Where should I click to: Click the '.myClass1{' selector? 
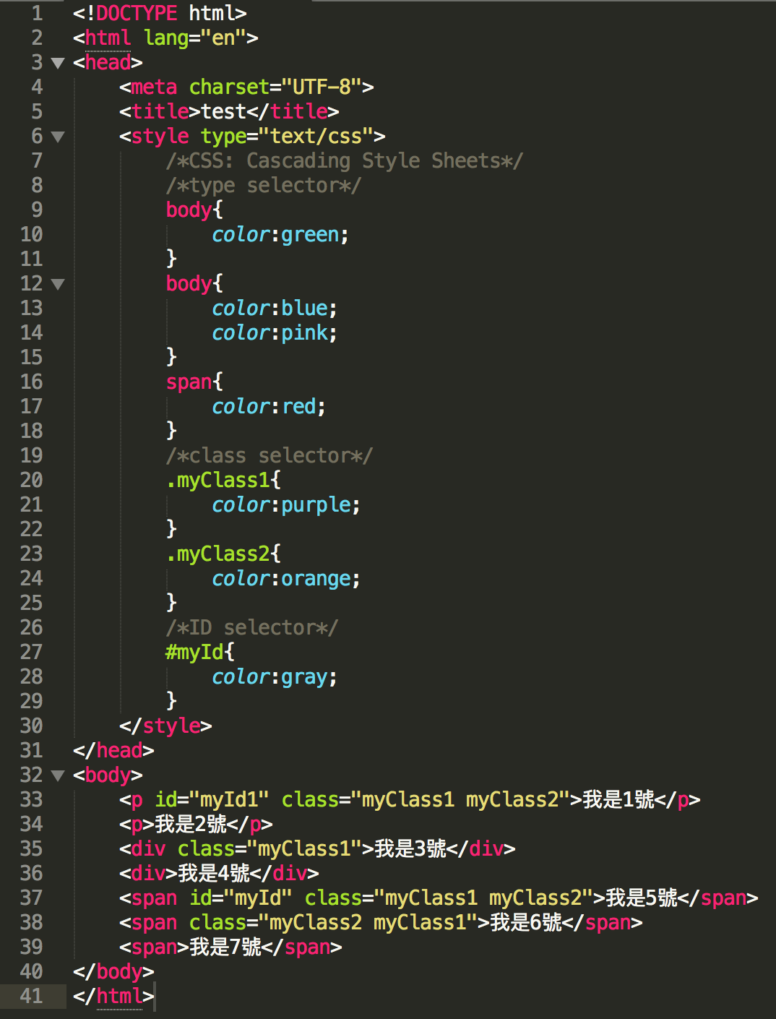[224, 480]
